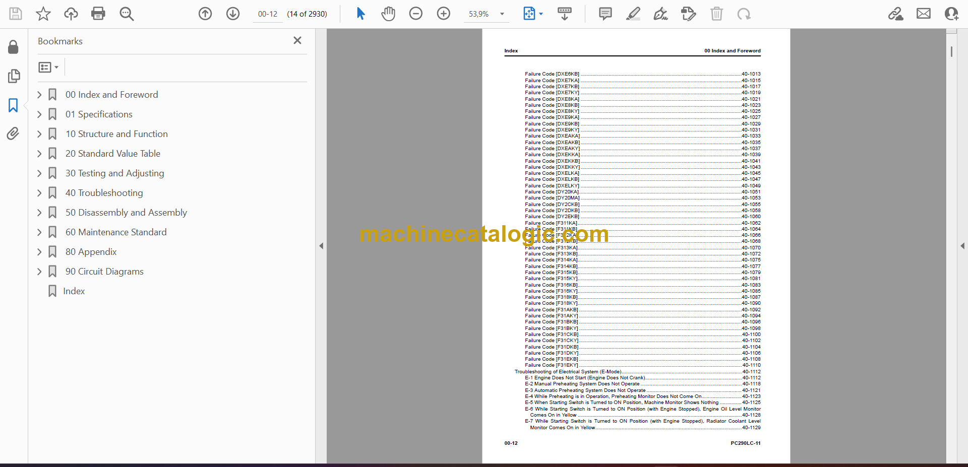Bookmark the file with the star icon
The image size is (968, 467).
coord(43,14)
